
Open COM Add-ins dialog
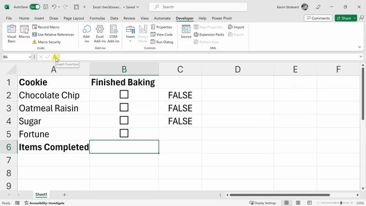tap(113, 34)
